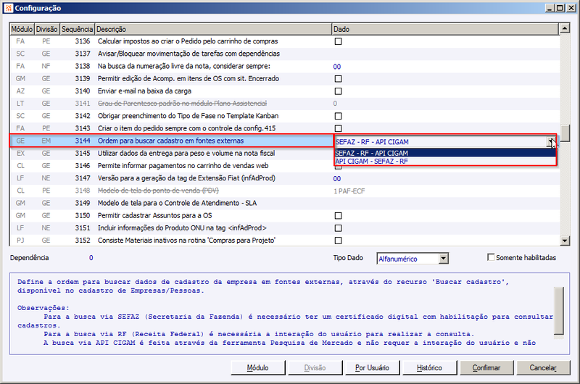
Task: Tick checkbox for 3142 Obrigar preenchimento Tipo de Fase
Action: (338, 116)
